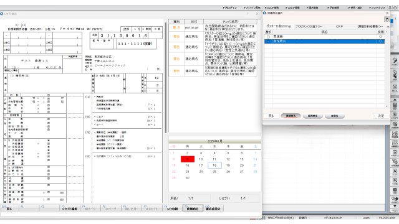Switch to 腹部単純撮影 tab
This screenshot has height=224, width=399.
coord(370,26)
